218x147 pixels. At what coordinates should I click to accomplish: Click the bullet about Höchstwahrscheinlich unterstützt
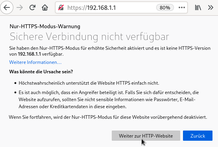pos(89,83)
